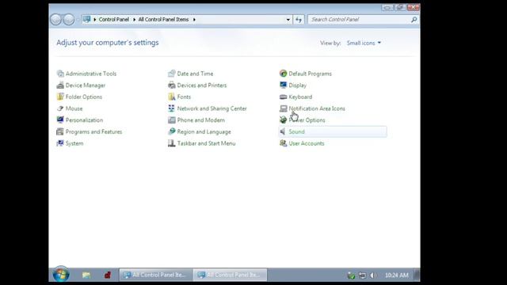Open the pinned Explorer folder in the taskbar
The height and width of the screenshot is (285, 507).
[x=86, y=275]
